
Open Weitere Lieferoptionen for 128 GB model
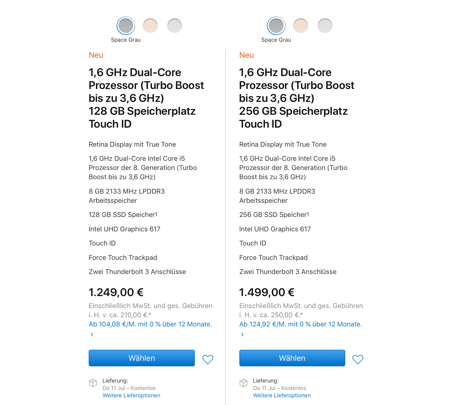(131, 395)
